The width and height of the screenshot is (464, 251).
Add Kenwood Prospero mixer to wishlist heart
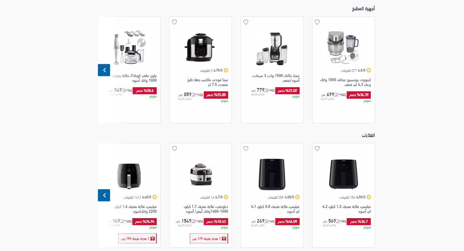click(317, 22)
